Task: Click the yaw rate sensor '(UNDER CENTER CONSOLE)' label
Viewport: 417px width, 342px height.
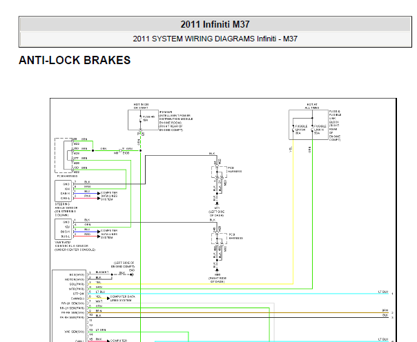Action: (75, 250)
